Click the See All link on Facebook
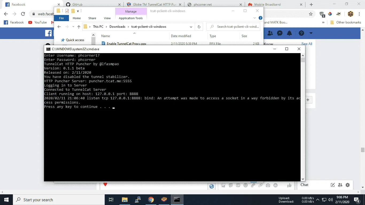365x205 pixels. (307, 44)
